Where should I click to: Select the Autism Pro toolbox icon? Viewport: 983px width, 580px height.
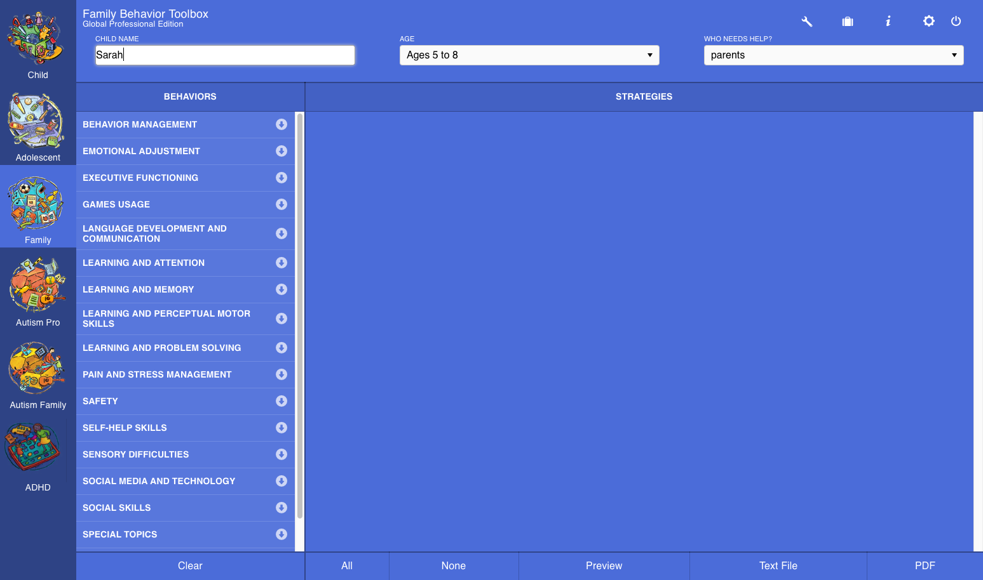pos(37,289)
